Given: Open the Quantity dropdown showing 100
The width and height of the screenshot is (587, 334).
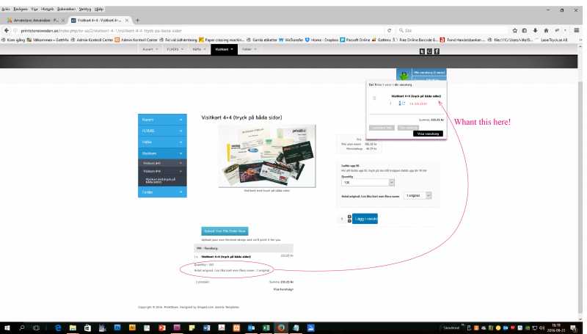Looking at the screenshot, I should tap(368, 182).
